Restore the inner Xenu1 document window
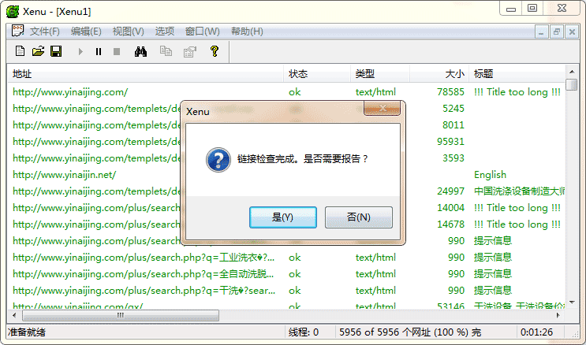This screenshot has height=345, width=586. coord(557,32)
